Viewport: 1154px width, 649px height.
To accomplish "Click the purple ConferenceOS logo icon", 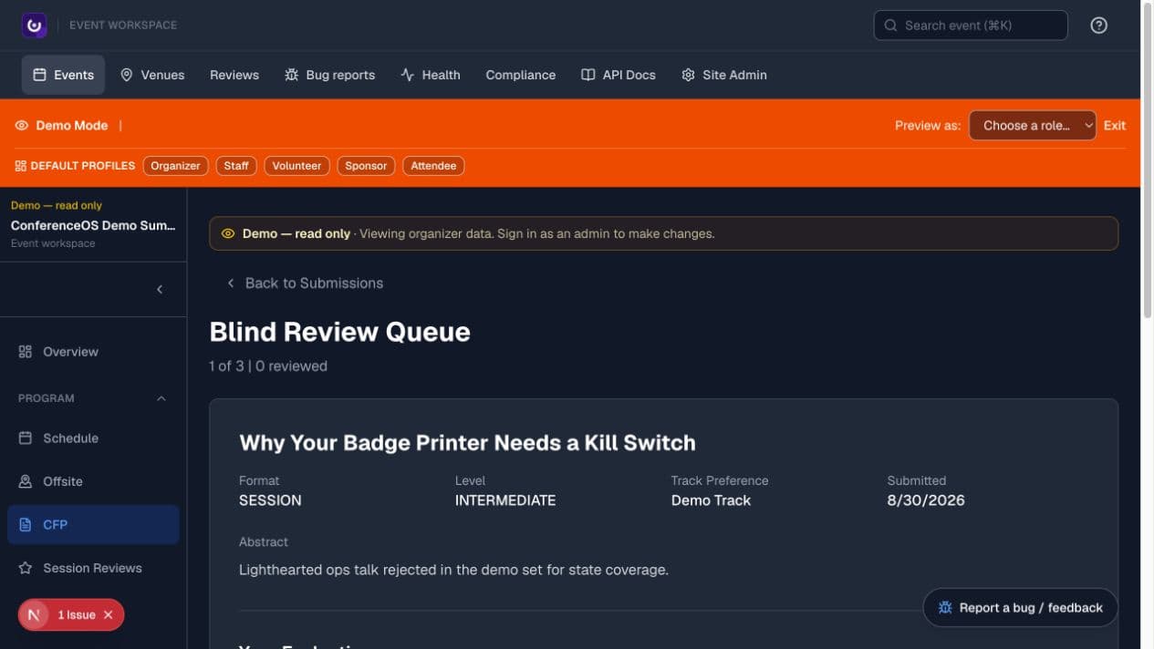I will pyautogui.click(x=35, y=26).
